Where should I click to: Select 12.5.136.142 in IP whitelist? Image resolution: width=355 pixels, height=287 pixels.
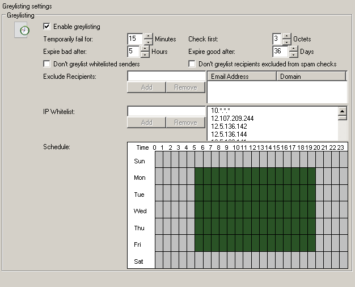(230, 126)
